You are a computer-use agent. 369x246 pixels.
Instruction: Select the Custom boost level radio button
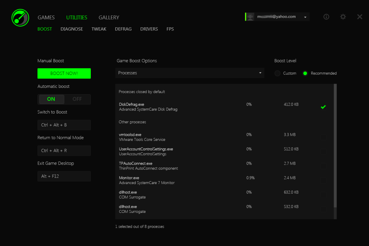click(277, 73)
